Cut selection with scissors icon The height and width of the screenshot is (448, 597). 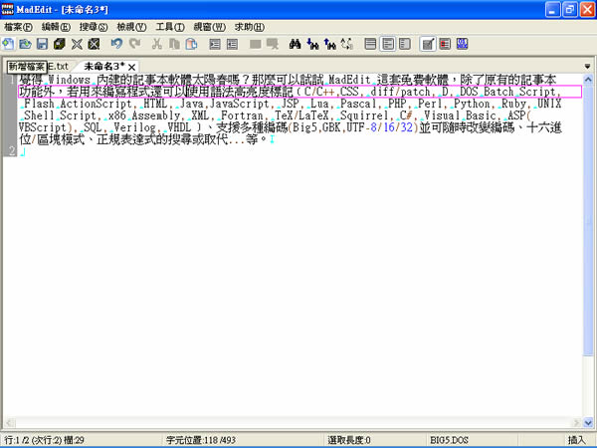click(x=156, y=44)
